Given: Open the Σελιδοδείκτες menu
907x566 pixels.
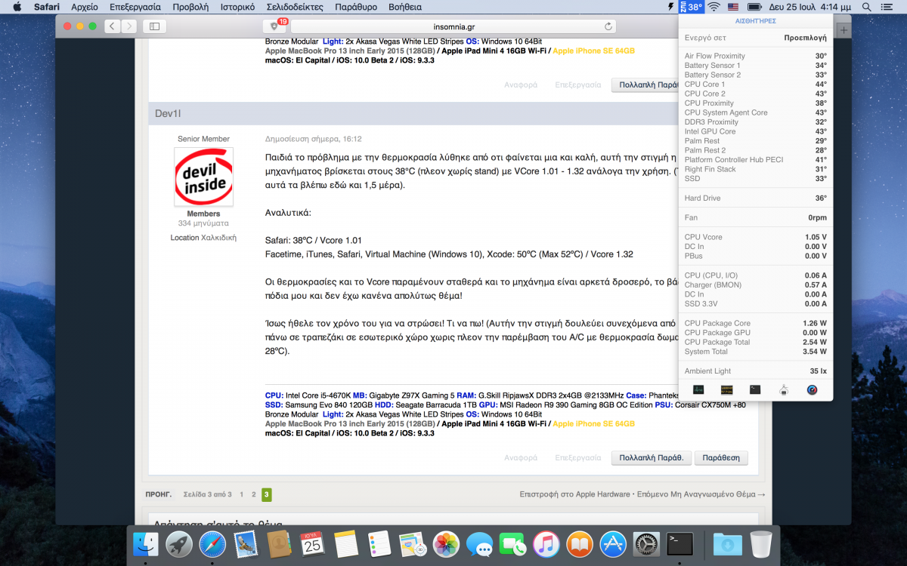Looking at the screenshot, I should click(x=295, y=7).
